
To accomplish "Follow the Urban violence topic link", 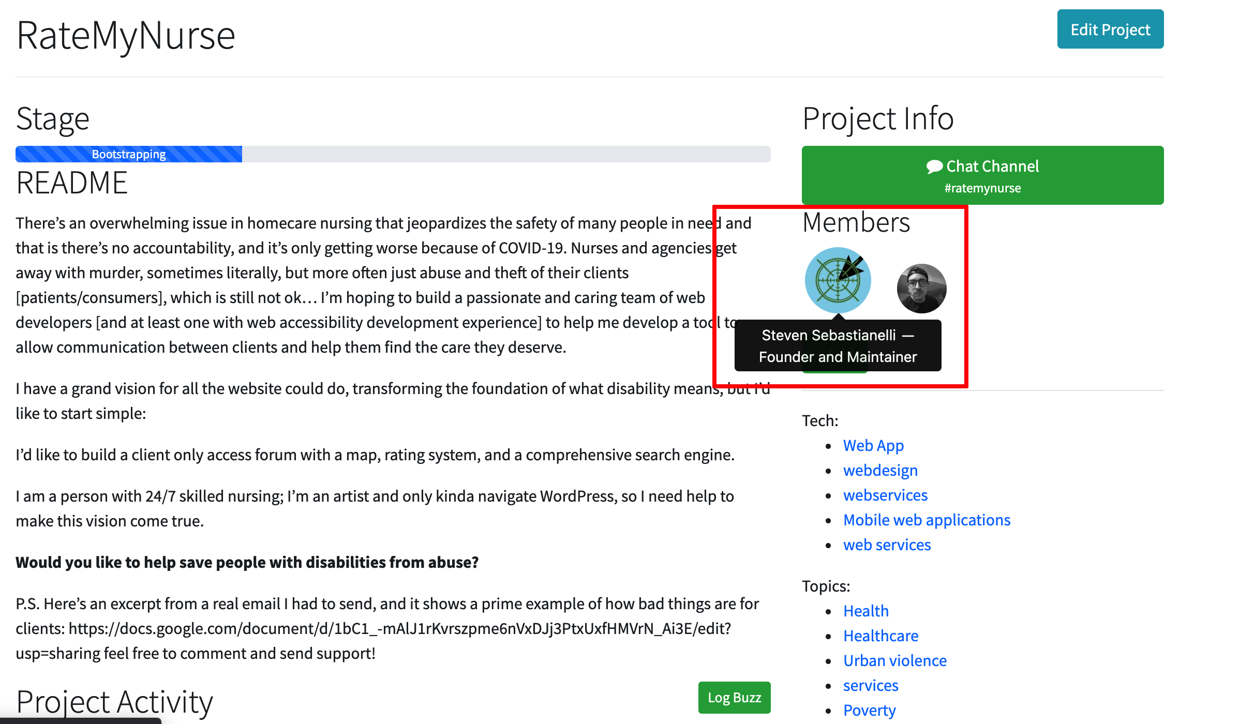I will click(894, 660).
